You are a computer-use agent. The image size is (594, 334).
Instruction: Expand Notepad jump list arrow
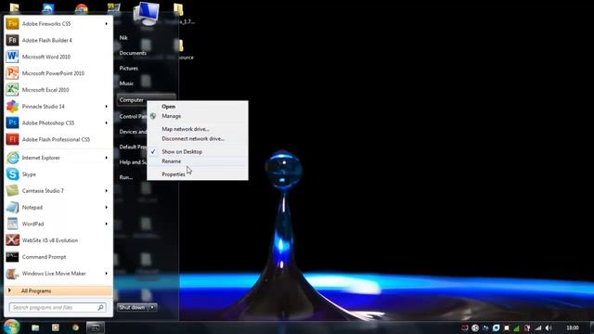pyautogui.click(x=106, y=207)
